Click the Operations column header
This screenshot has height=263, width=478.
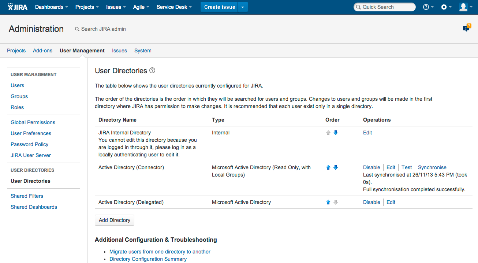tap(377, 120)
